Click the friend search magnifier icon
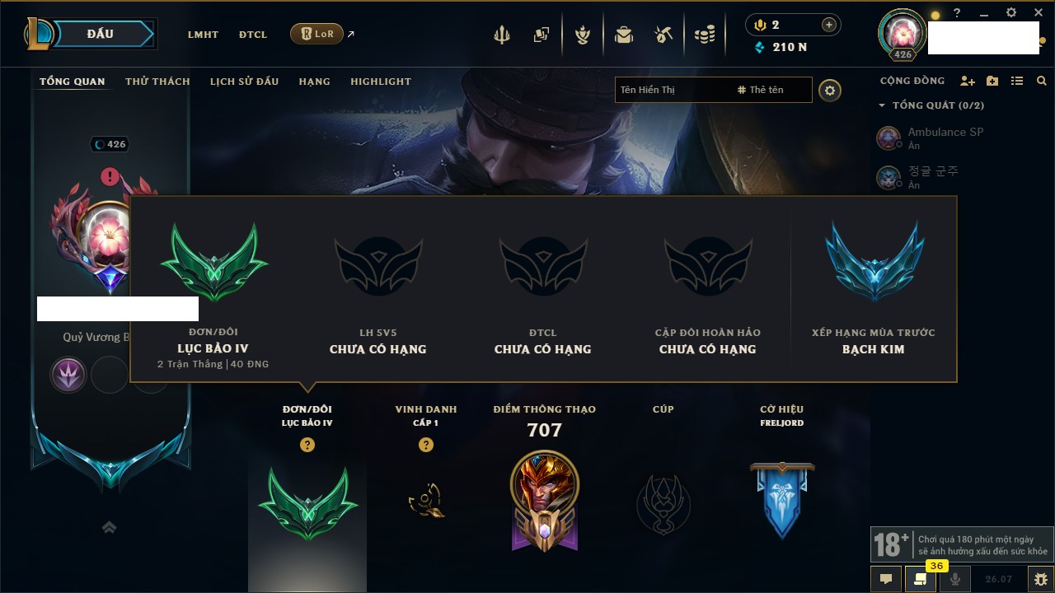1055x593 pixels. 1042,81
